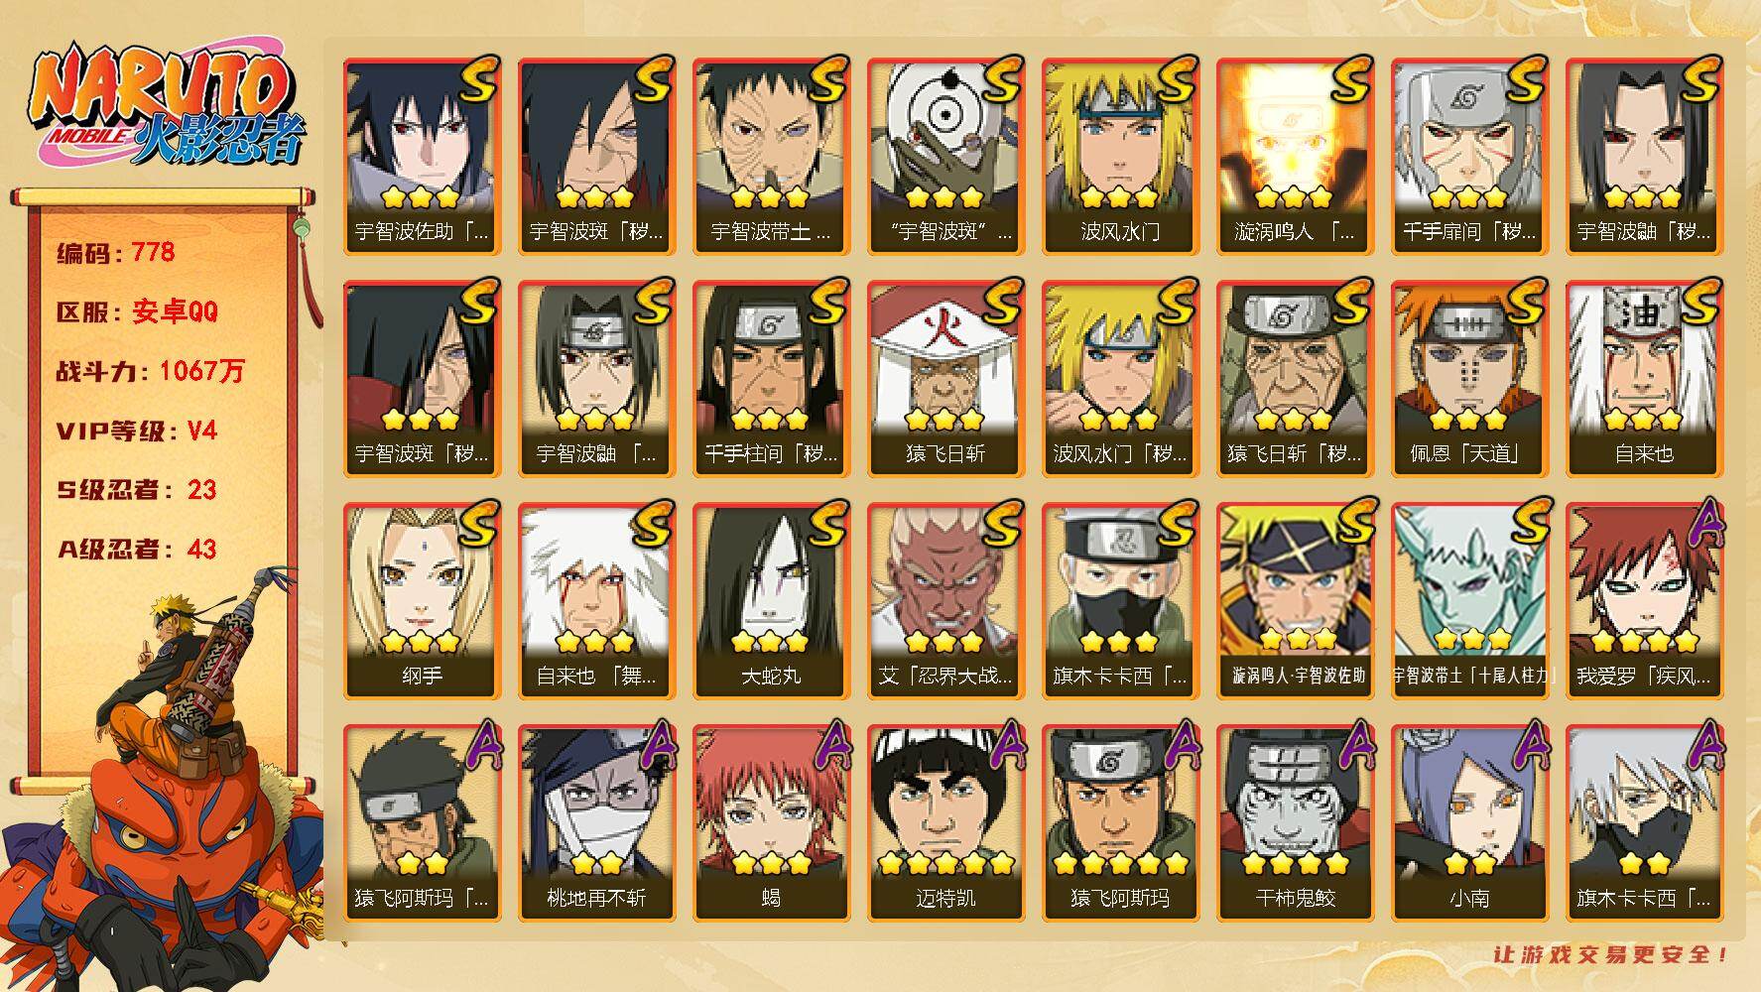Select the 佩恩「天道」 ninja card

tap(1469, 379)
